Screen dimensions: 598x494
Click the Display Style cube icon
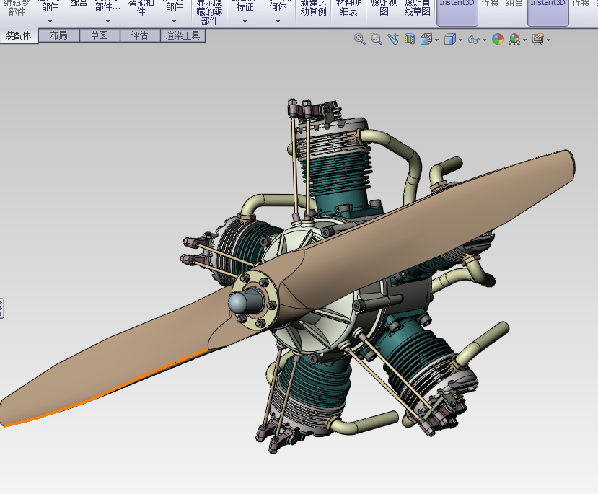coord(450,39)
